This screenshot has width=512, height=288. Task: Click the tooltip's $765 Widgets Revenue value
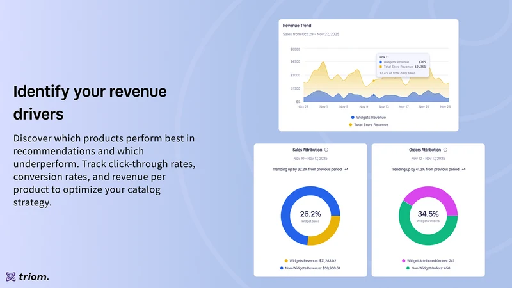tap(422, 62)
